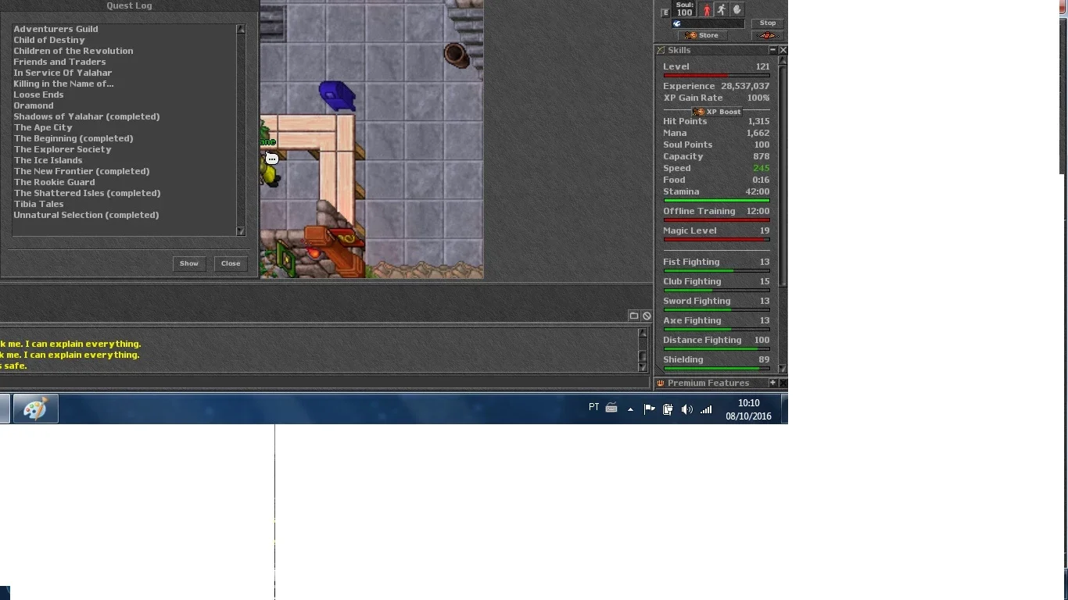Select the Adventurers Guild quest
This screenshot has width=1068, height=600.
[56, 29]
